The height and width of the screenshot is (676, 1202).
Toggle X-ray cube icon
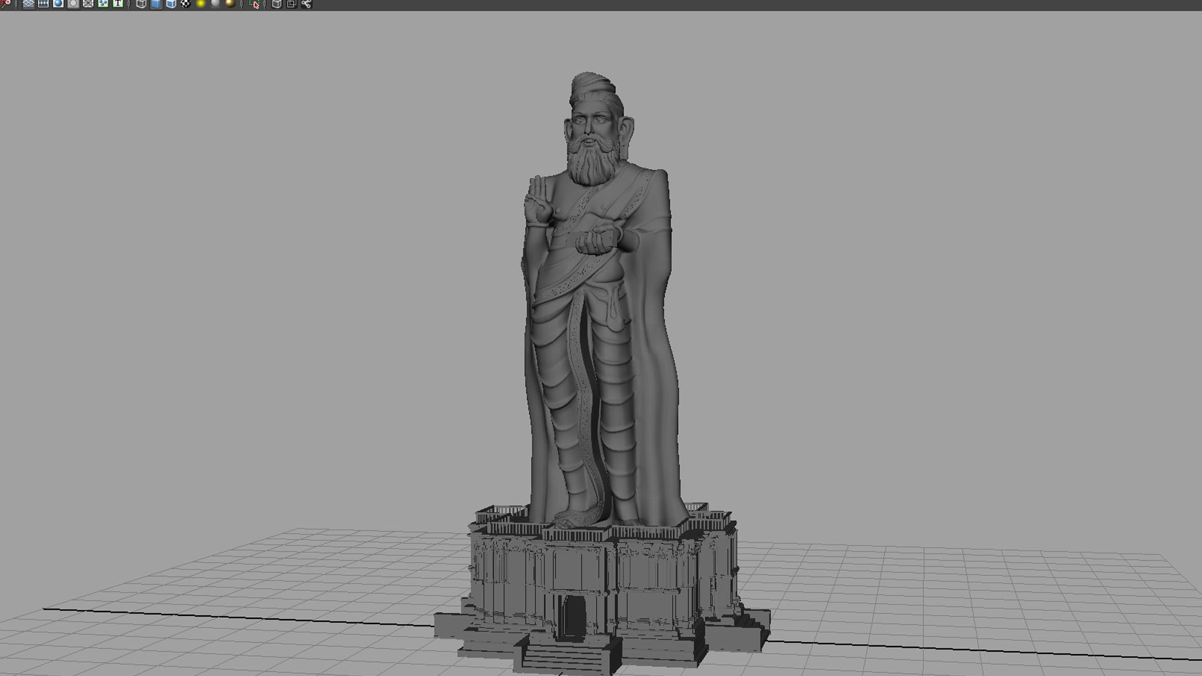[x=276, y=4]
